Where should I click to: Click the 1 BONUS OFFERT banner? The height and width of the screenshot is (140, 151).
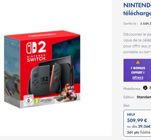137,70
